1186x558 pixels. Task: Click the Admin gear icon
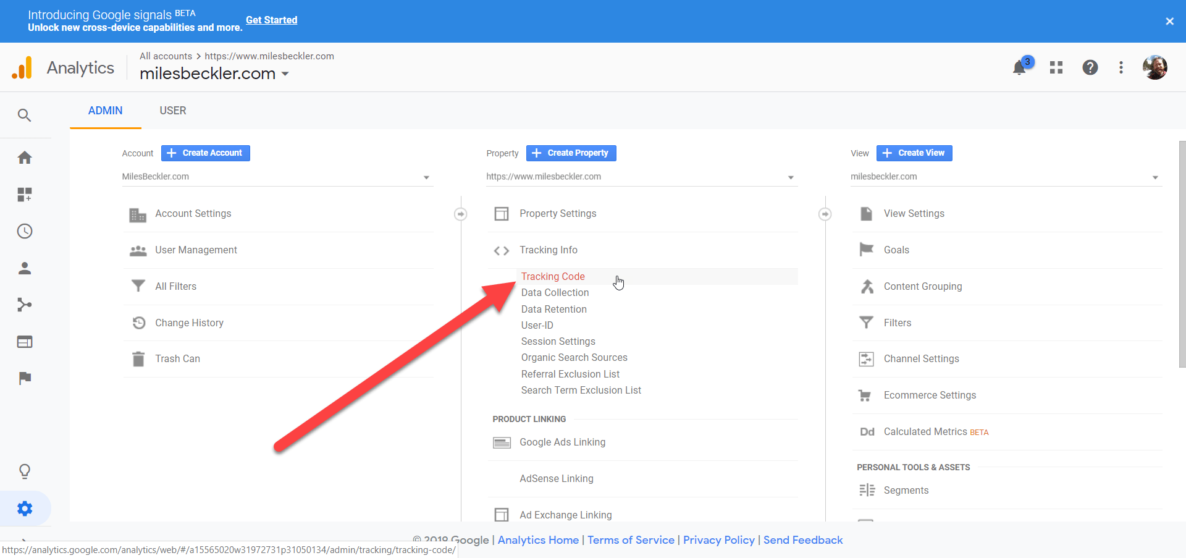point(25,509)
